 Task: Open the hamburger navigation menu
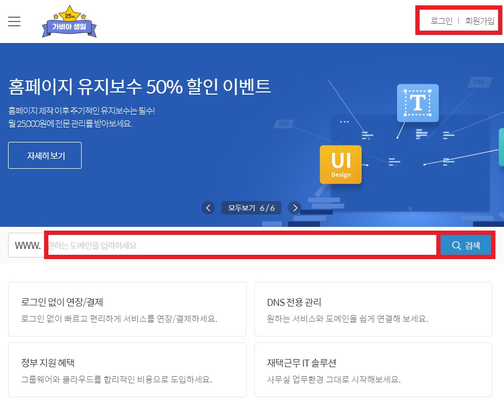coord(14,22)
